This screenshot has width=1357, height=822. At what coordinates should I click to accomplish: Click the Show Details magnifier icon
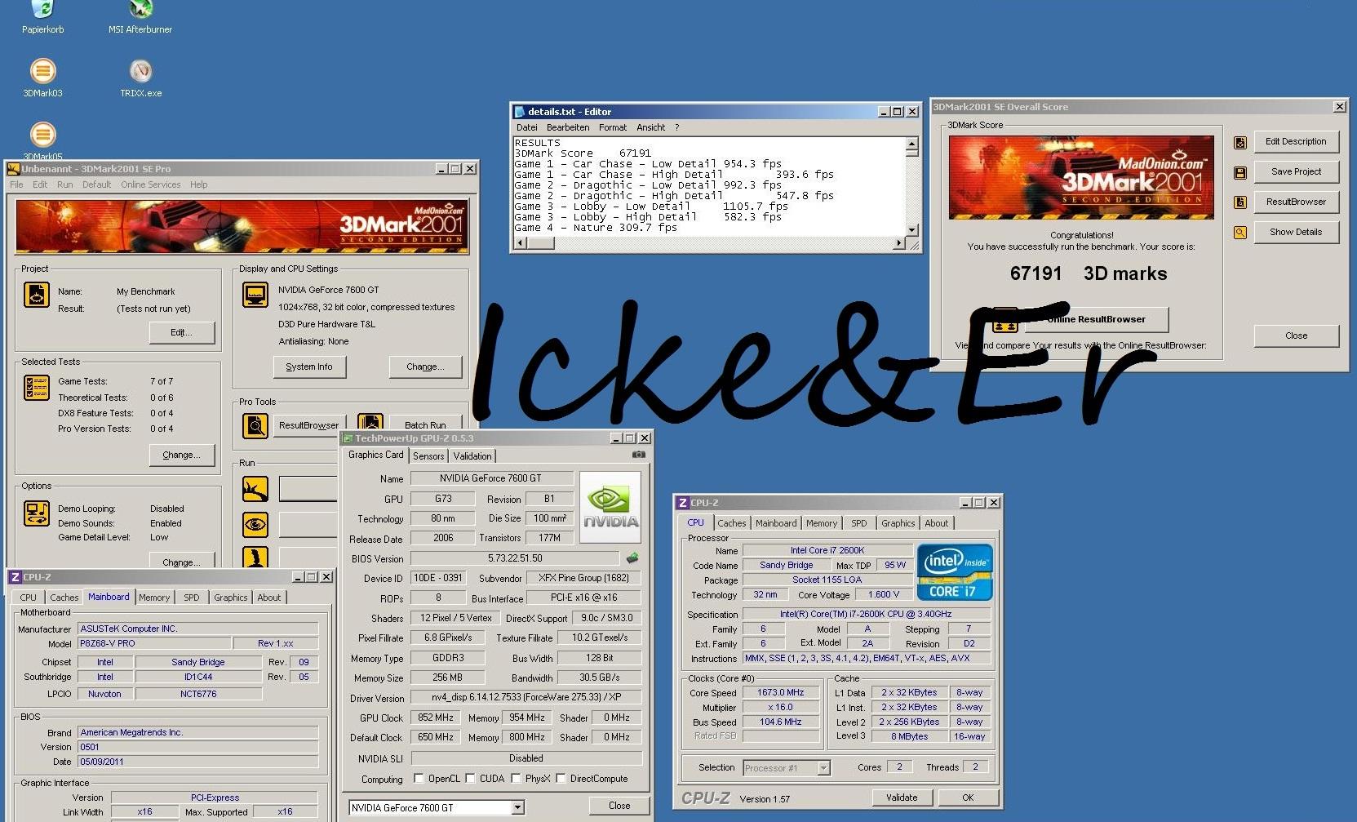pyautogui.click(x=1239, y=233)
